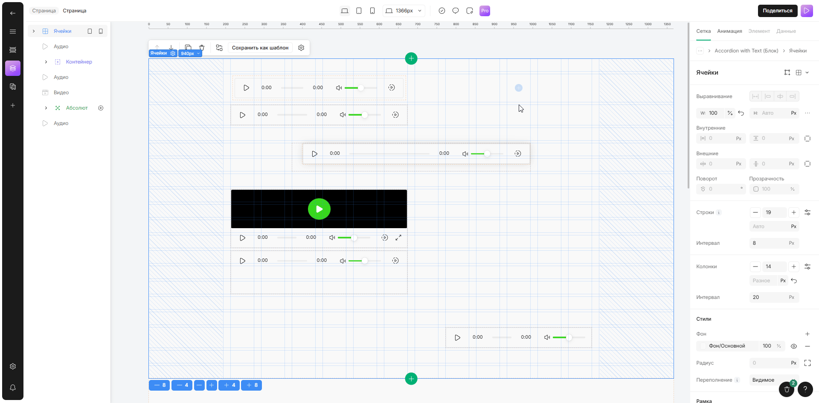
Task: Click the help question mark button
Action: [805, 389]
